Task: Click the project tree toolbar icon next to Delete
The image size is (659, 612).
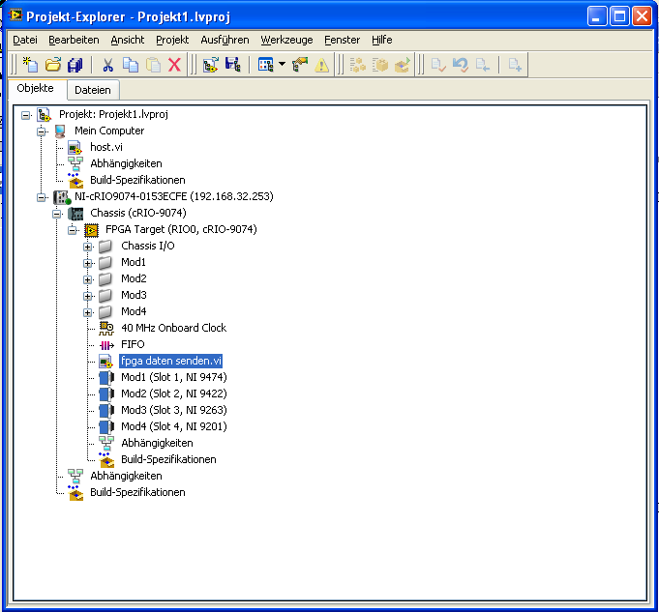Action: tap(211, 65)
